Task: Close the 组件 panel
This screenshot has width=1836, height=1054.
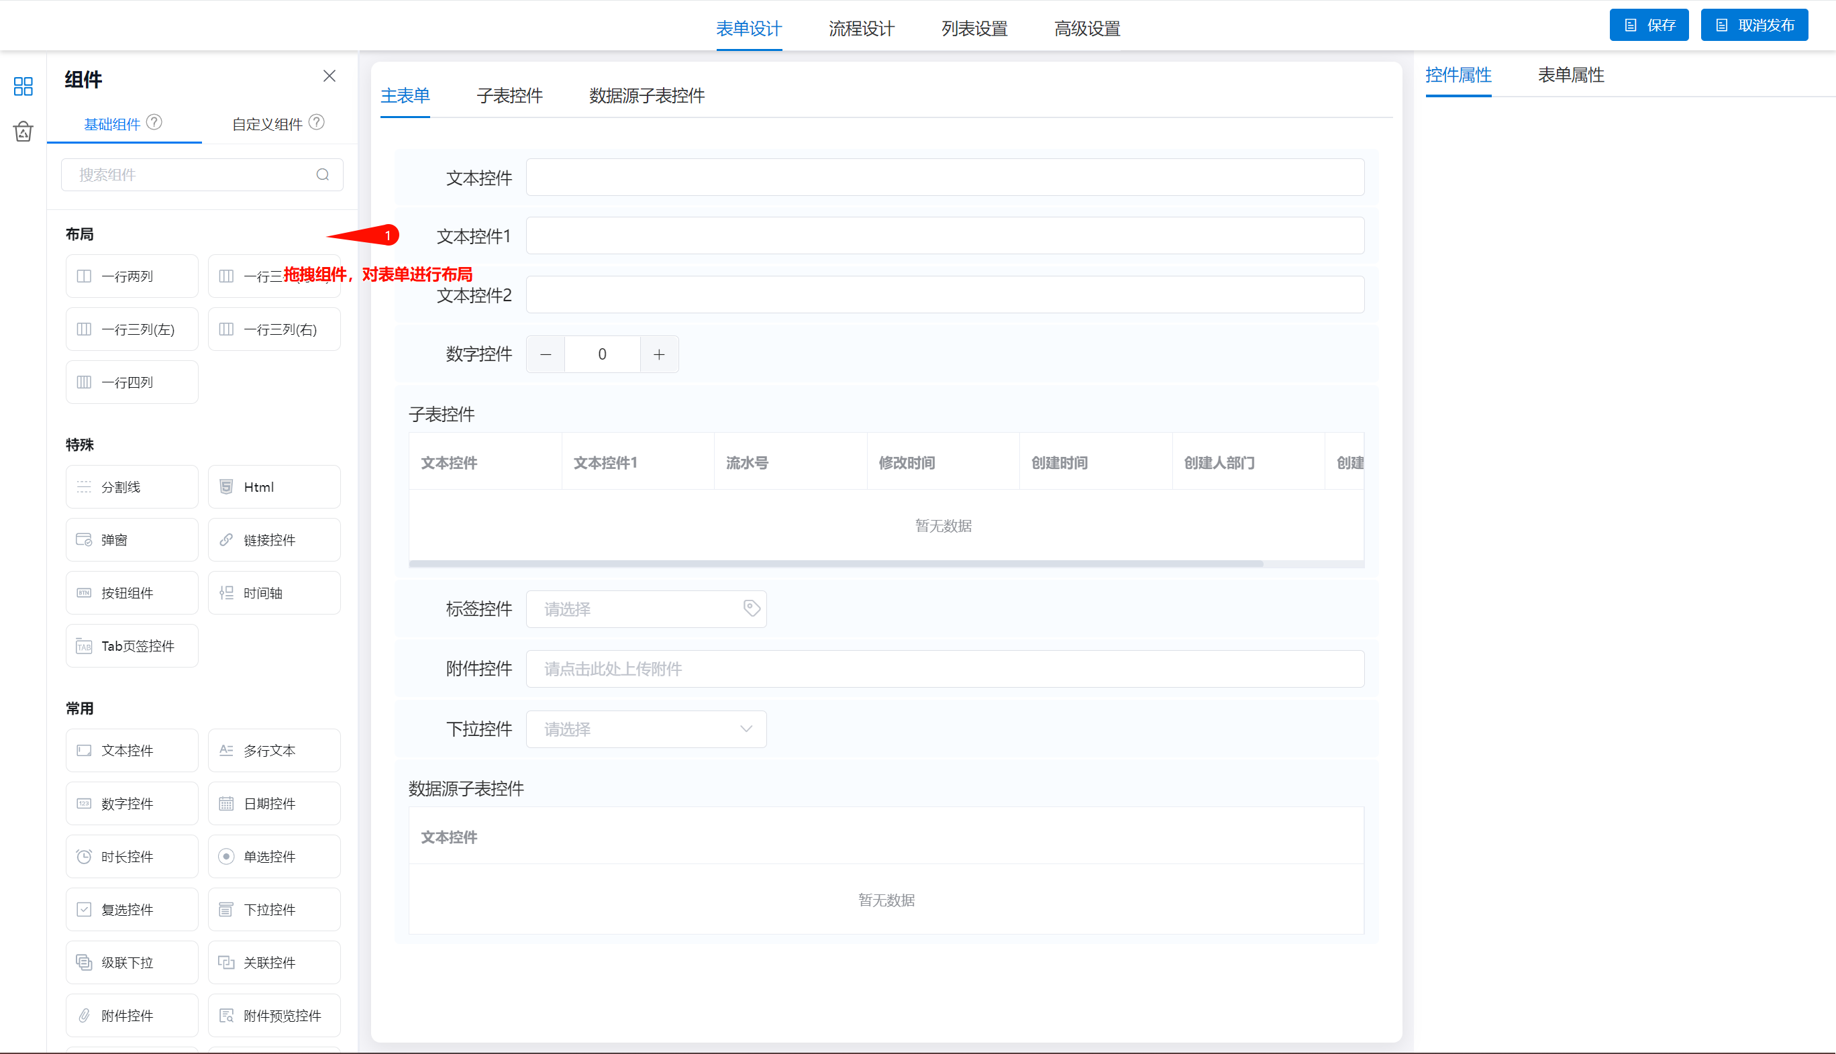Action: point(329,76)
